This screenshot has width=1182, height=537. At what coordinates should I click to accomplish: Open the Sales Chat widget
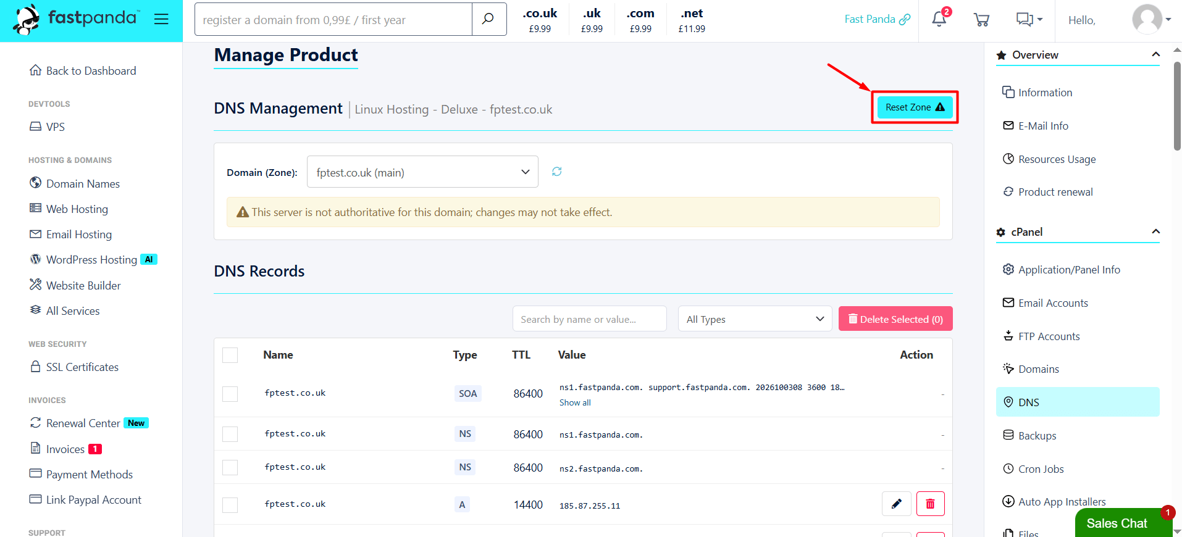pyautogui.click(x=1123, y=522)
